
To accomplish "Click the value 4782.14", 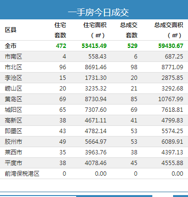I will coord(96,131).
